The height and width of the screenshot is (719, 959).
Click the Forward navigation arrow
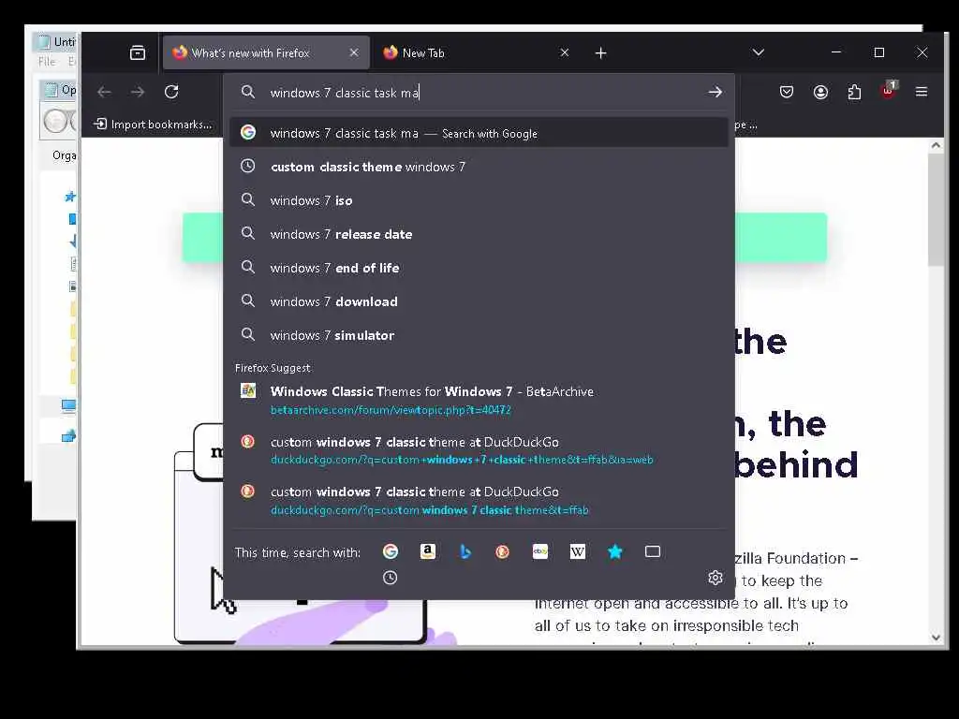(138, 93)
